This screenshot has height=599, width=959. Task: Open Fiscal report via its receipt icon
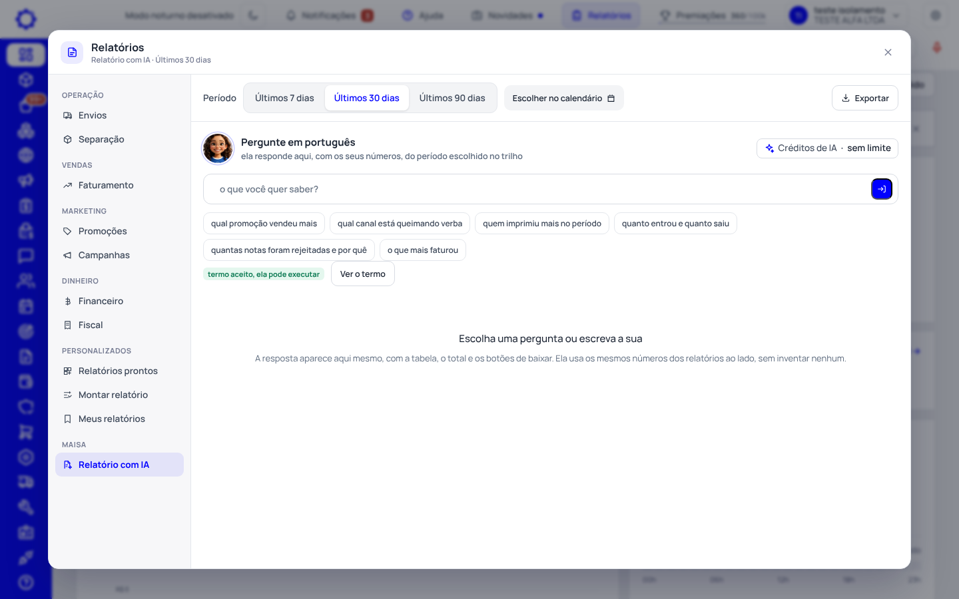point(67,325)
